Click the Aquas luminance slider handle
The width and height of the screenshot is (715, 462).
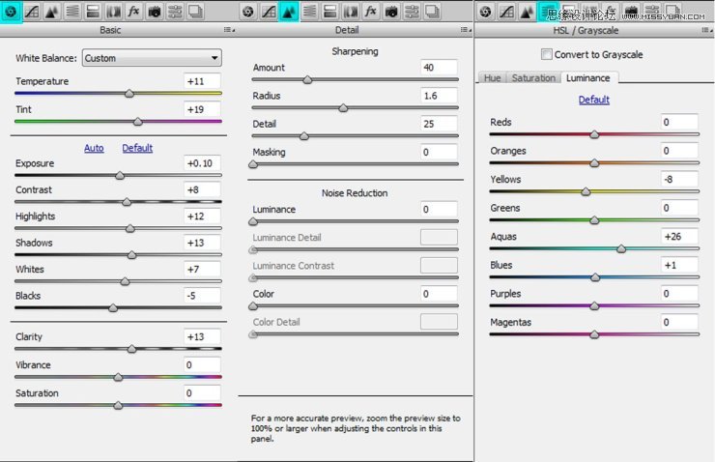click(621, 248)
